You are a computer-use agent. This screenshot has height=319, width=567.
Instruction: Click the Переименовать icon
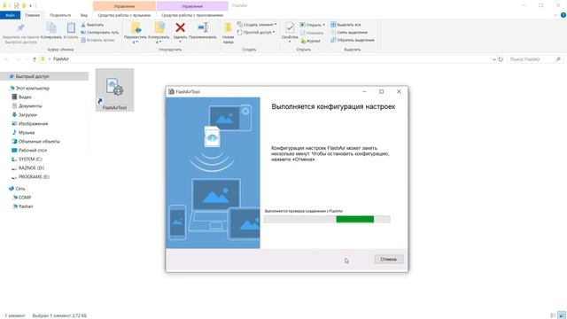pos(203,27)
